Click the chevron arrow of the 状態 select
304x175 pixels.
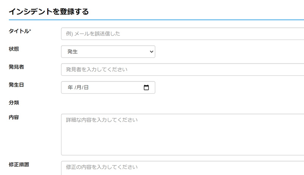(152, 52)
